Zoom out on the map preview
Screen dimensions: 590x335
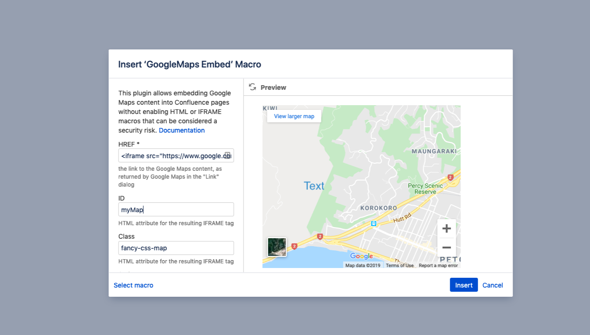coord(446,248)
